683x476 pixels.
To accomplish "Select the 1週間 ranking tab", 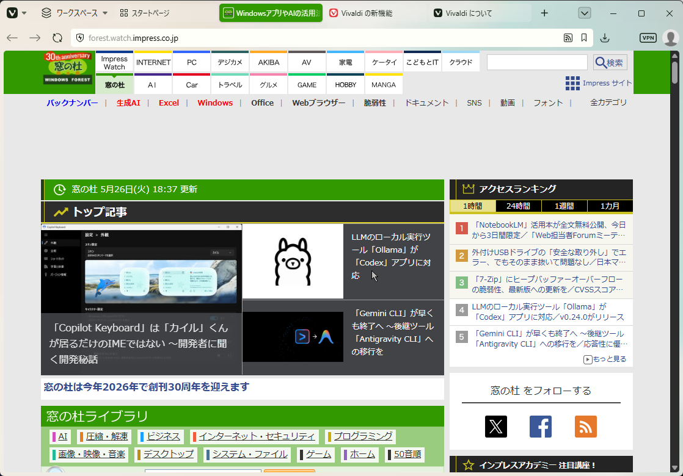I will [564, 206].
